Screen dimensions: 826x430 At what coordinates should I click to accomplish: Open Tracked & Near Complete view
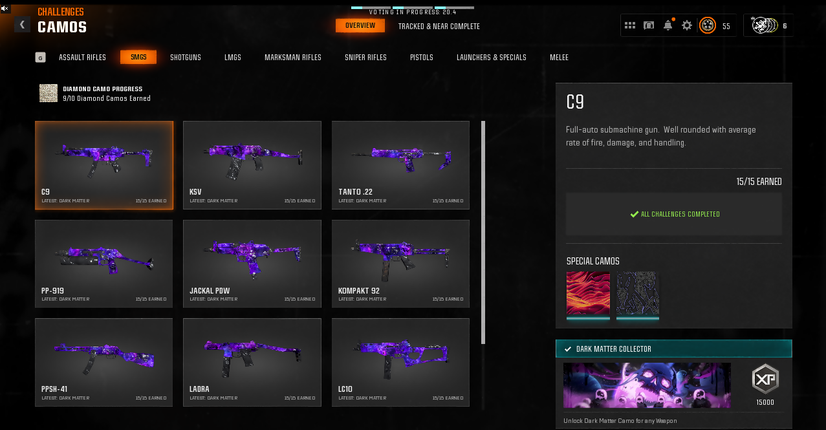pyautogui.click(x=439, y=27)
